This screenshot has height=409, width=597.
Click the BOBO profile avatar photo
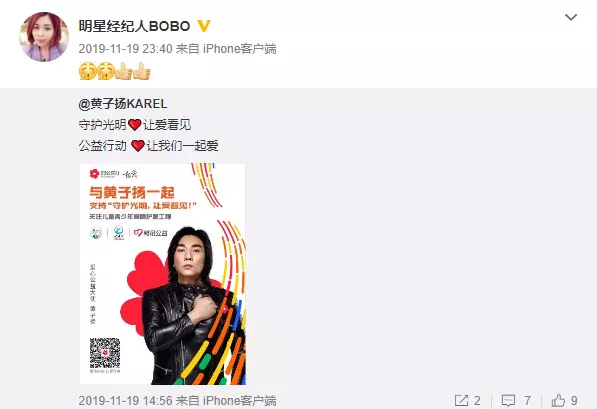[x=44, y=36]
